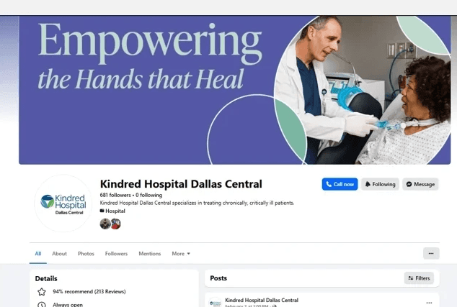Open the Empowering the Hands cover photo

(234, 90)
